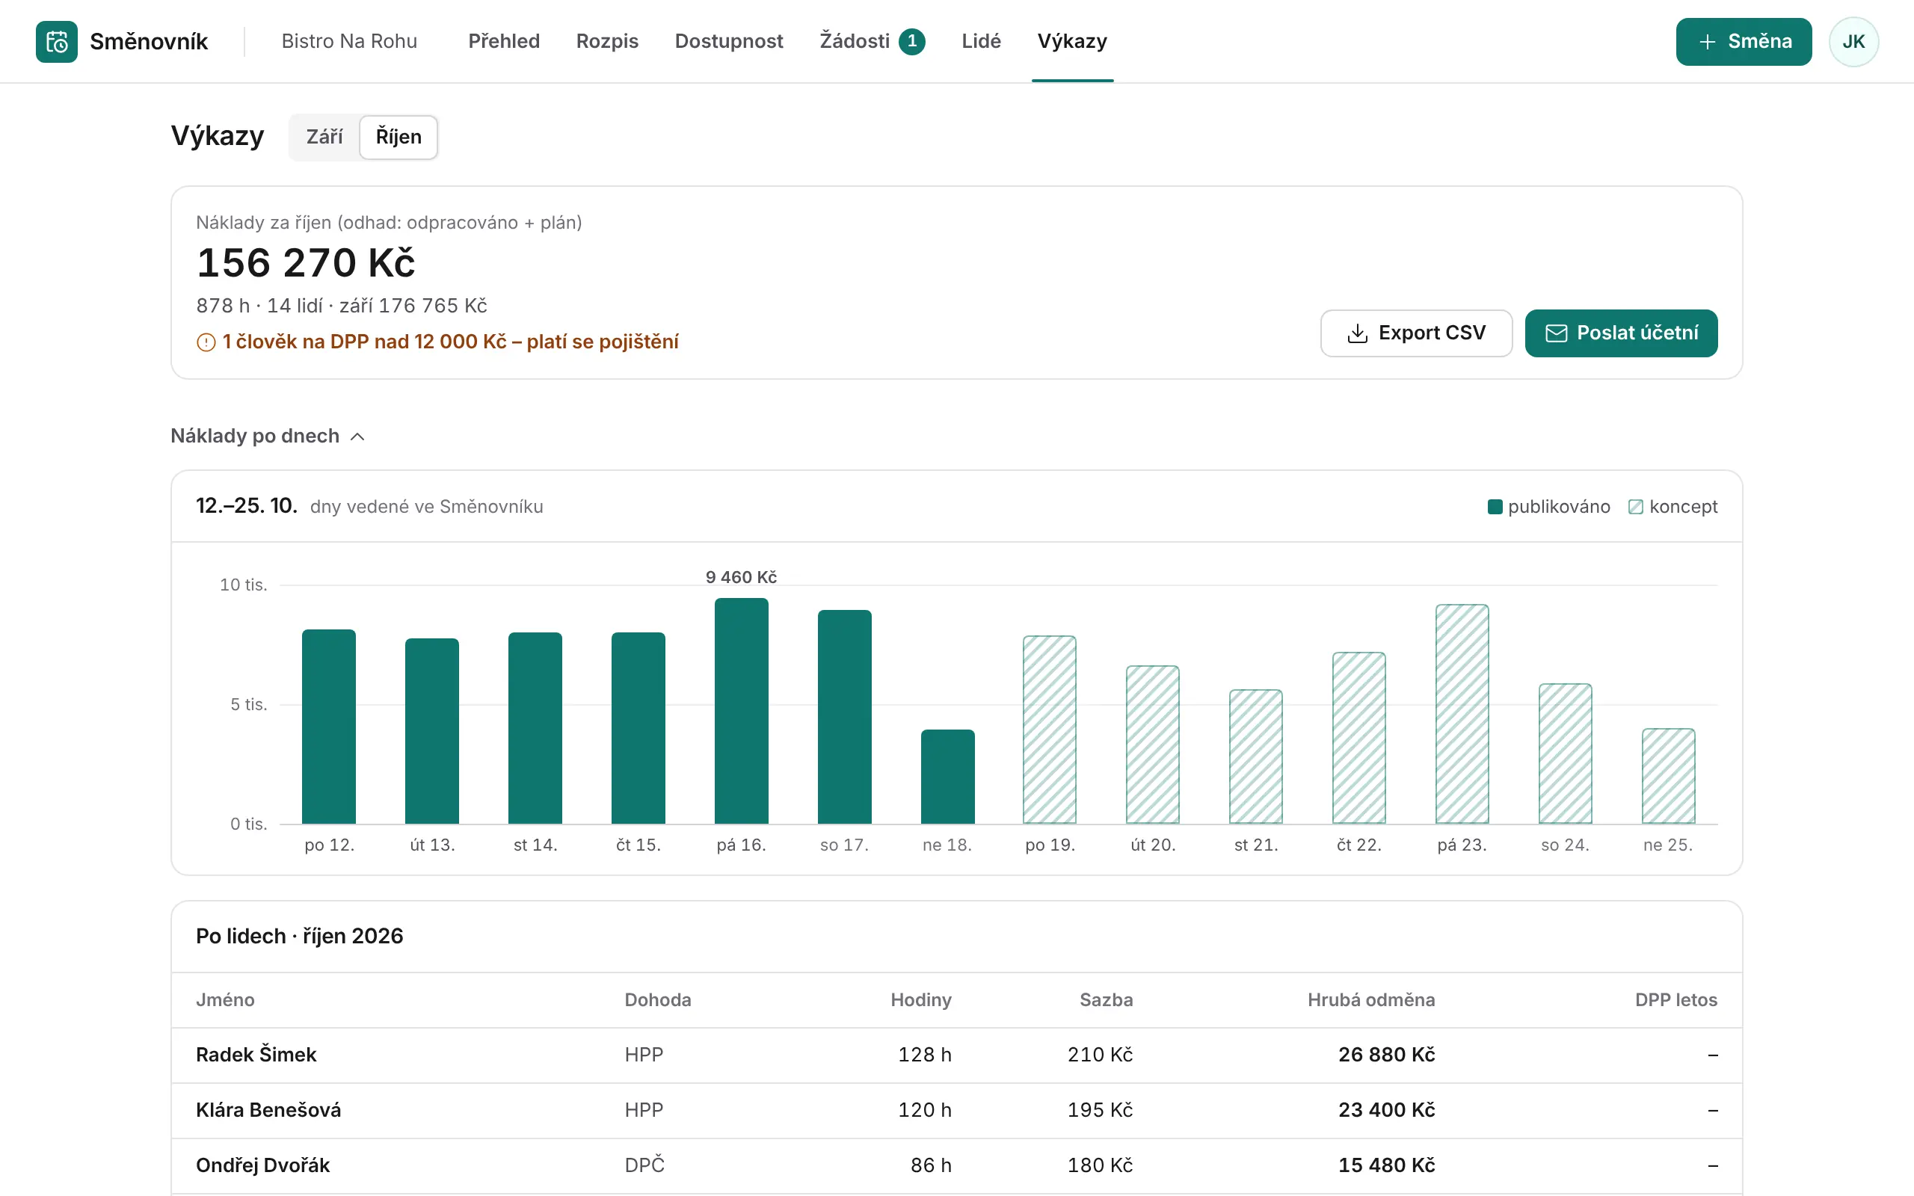Click the Směnovník calendar logo icon
Viewport: 1914px width, 1196px height.
click(57, 41)
